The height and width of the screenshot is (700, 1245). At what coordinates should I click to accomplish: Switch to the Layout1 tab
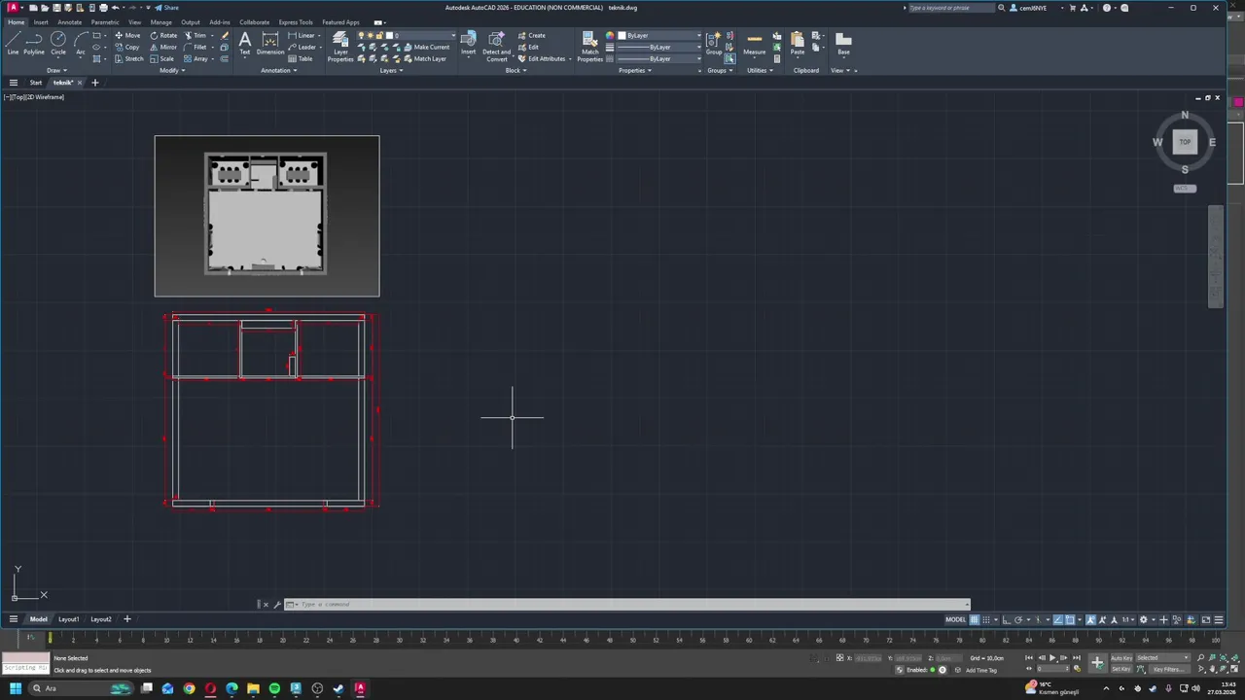point(68,619)
